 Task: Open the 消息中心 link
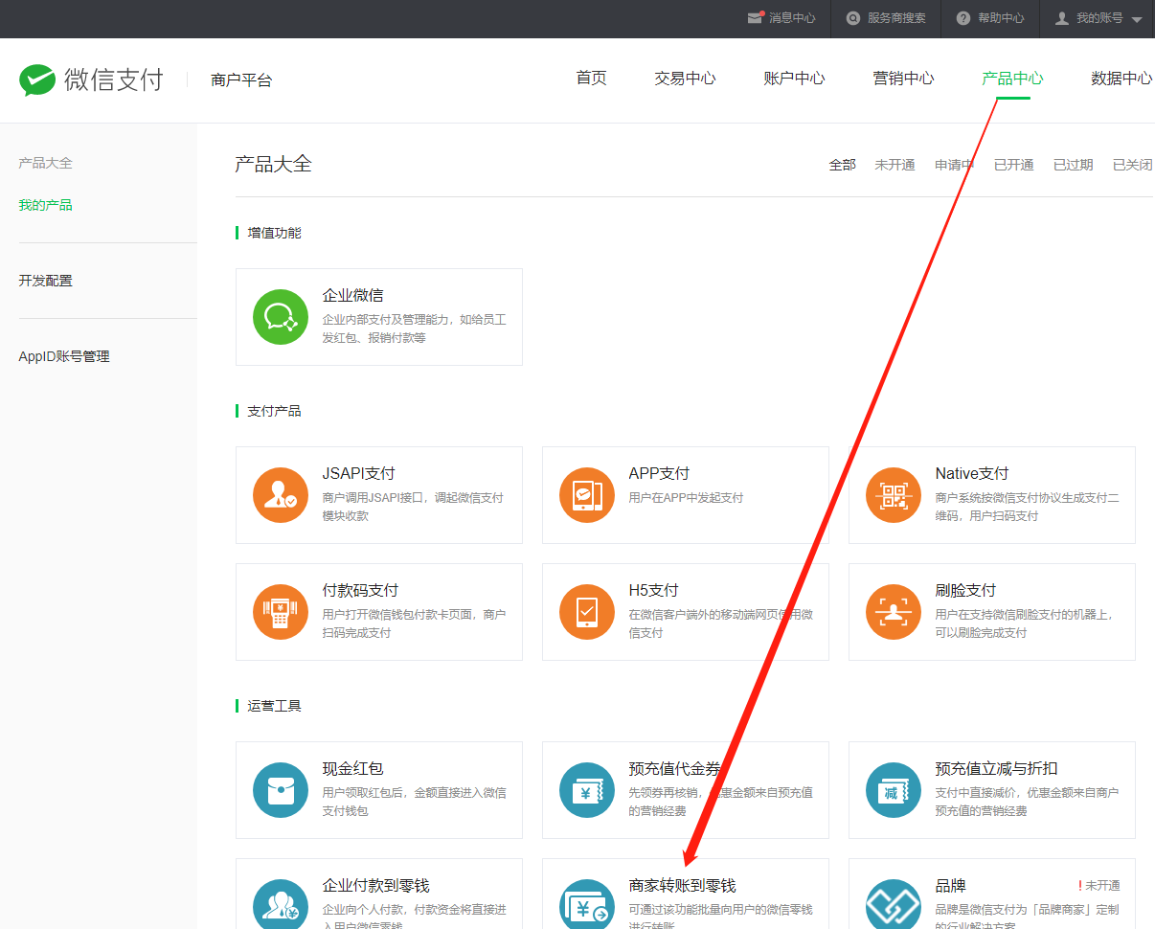pos(792,18)
